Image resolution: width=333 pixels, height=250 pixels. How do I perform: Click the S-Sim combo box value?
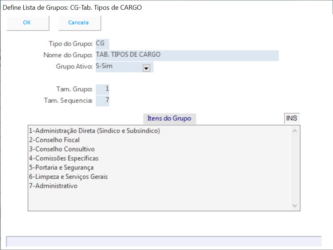[x=119, y=67]
